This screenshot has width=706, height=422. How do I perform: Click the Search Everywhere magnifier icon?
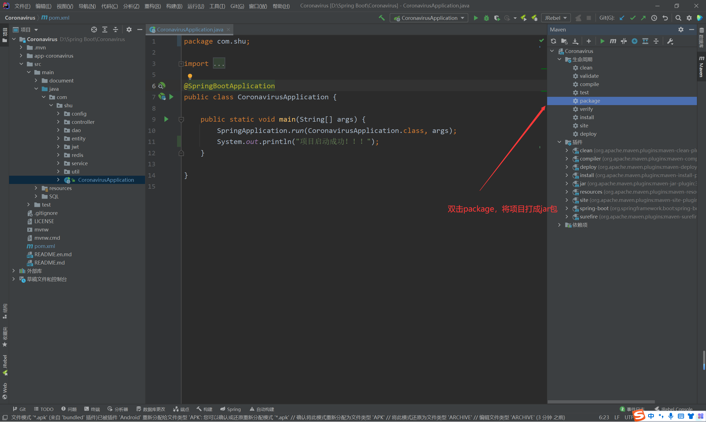(x=678, y=18)
